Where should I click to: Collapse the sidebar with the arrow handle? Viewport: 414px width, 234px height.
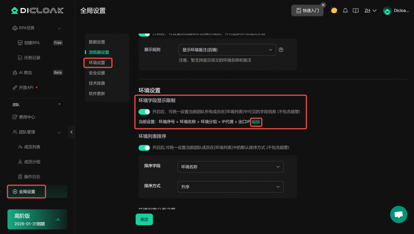[72, 132]
